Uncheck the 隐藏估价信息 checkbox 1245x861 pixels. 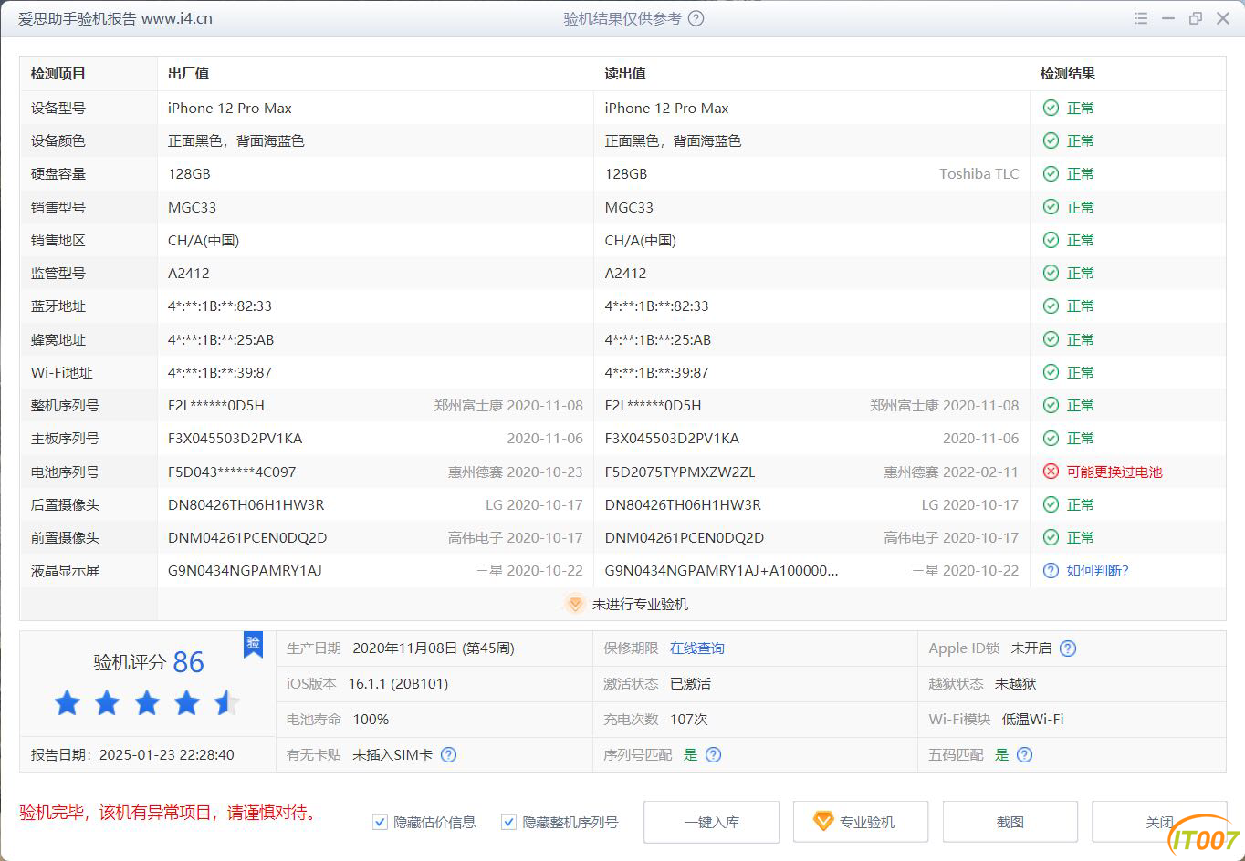coord(380,823)
